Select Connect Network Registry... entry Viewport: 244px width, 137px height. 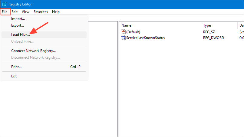[x=44, y=51]
